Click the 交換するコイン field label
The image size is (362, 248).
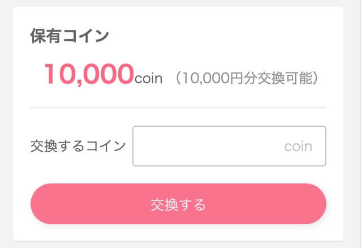click(x=77, y=146)
